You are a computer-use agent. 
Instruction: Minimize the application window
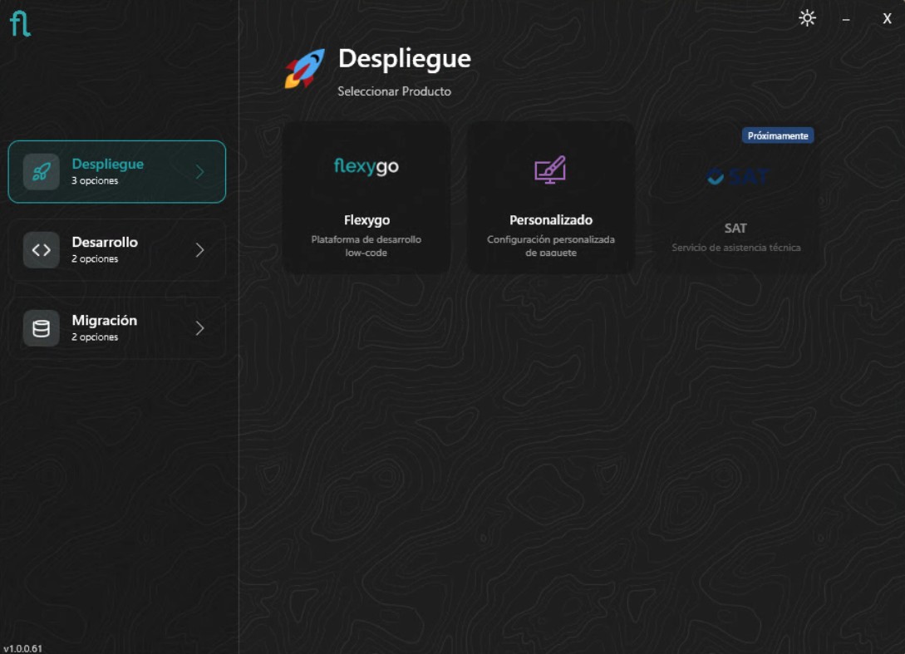pyautogui.click(x=845, y=19)
